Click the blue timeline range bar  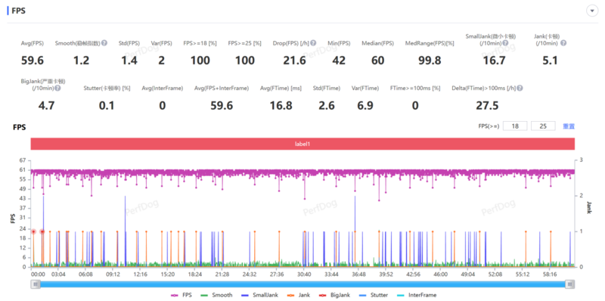click(303, 284)
